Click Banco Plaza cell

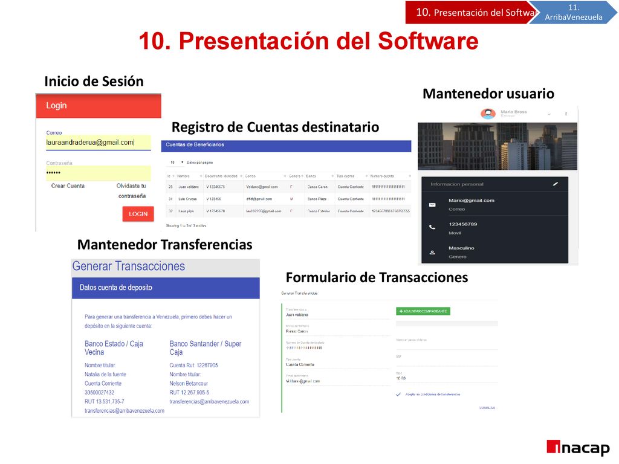(x=317, y=199)
